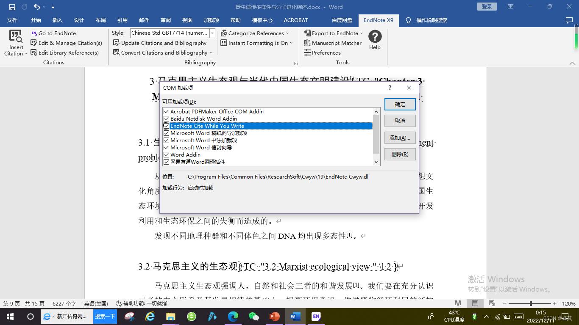Toggle EndNote Cite While You Write checkbox
The width and height of the screenshot is (579, 325).
[x=167, y=126]
